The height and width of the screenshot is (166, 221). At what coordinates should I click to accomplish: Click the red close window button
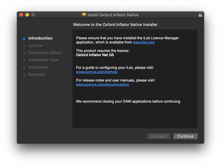[x=21, y=15]
